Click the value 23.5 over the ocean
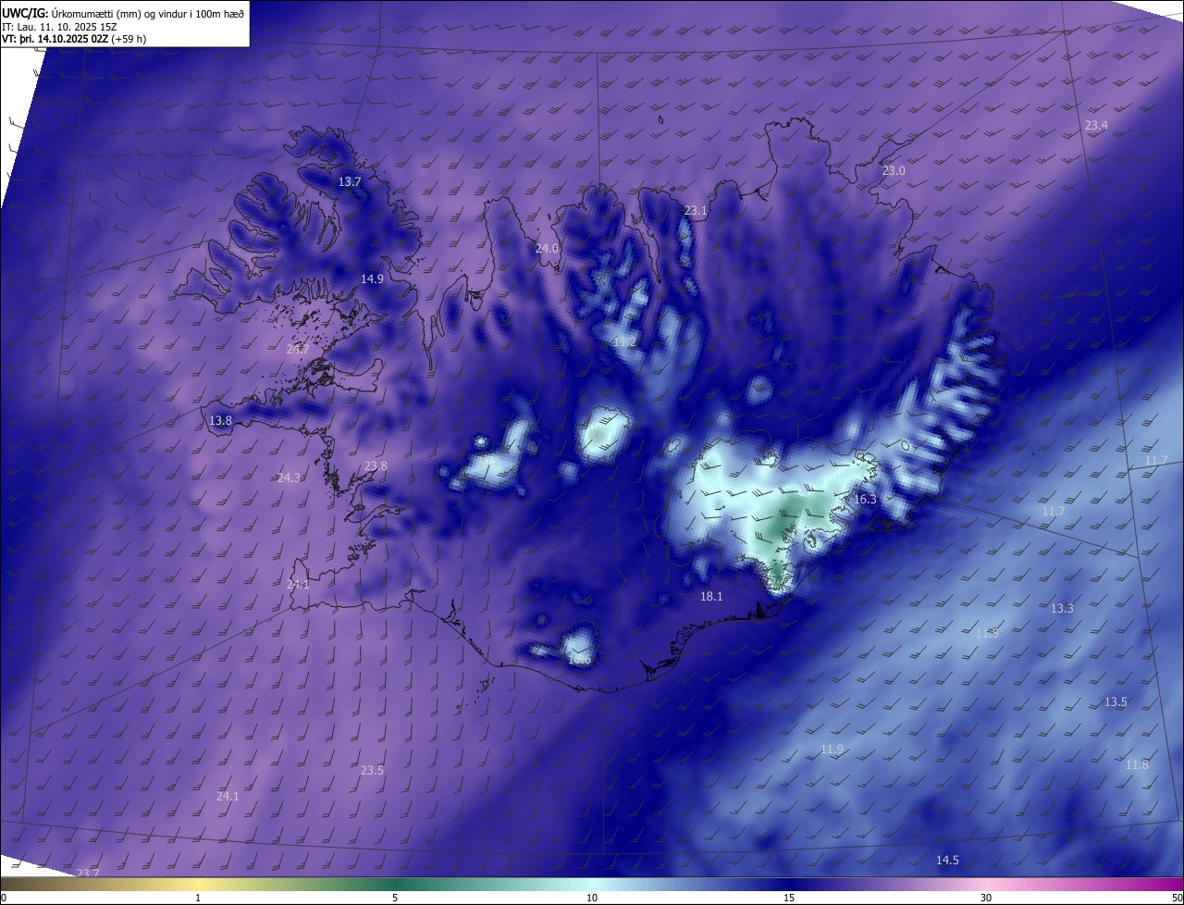The image size is (1184, 905). tap(372, 771)
